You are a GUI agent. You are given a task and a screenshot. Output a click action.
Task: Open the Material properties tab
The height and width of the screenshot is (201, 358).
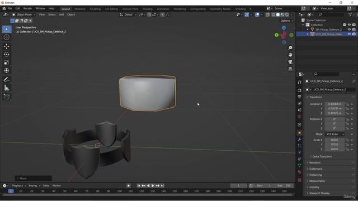300,172
